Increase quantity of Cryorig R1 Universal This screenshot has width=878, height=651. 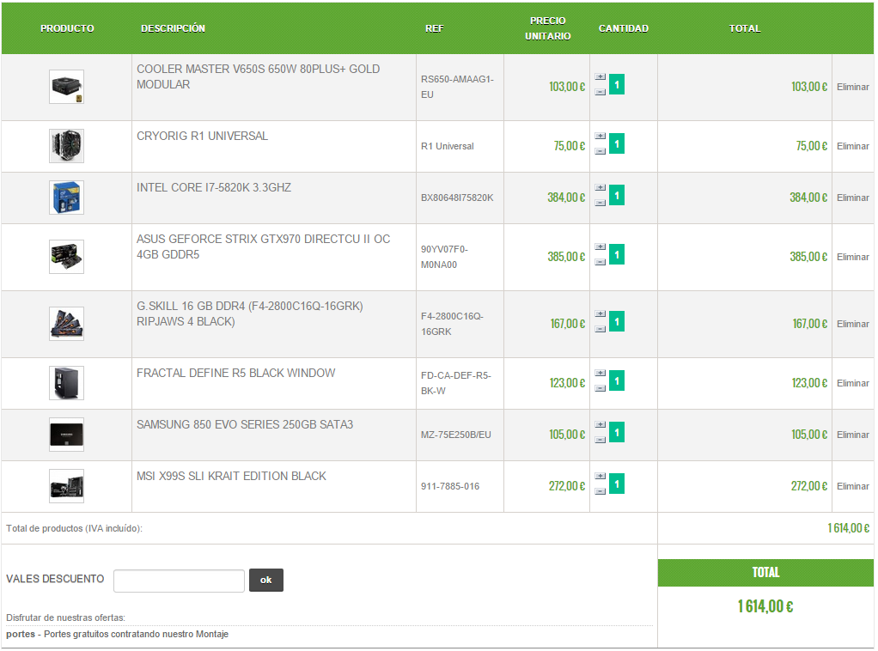(601, 136)
